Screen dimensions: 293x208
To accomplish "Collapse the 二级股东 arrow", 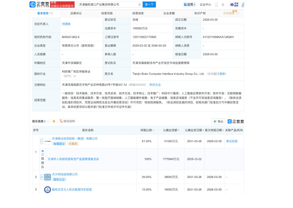I will 43,151.
